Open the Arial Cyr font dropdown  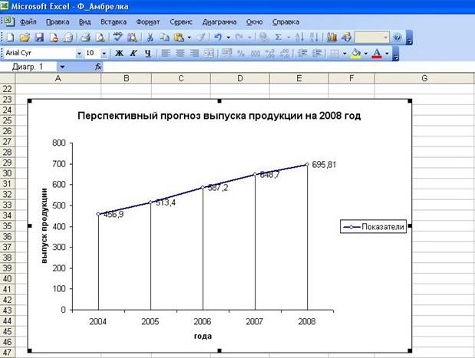[x=79, y=53]
